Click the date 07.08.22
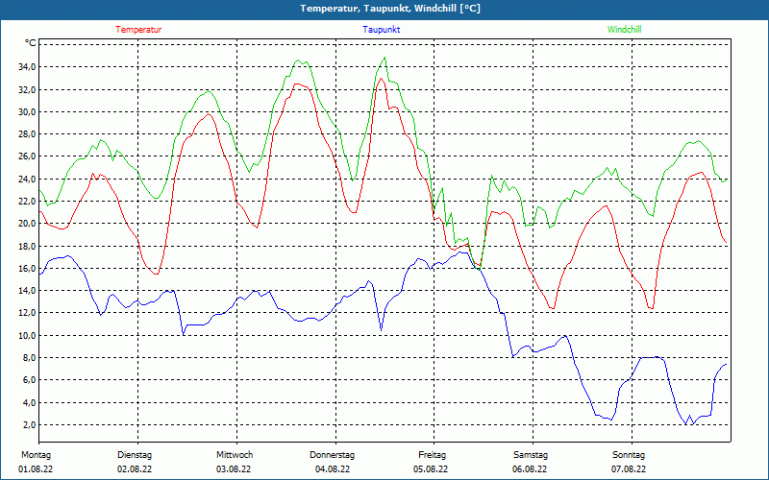769x480 pixels. [629, 469]
